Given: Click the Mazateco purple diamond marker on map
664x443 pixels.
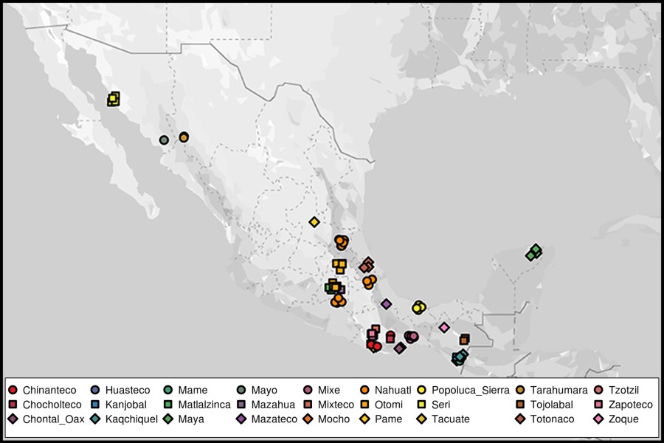Looking at the screenshot, I should [386, 303].
